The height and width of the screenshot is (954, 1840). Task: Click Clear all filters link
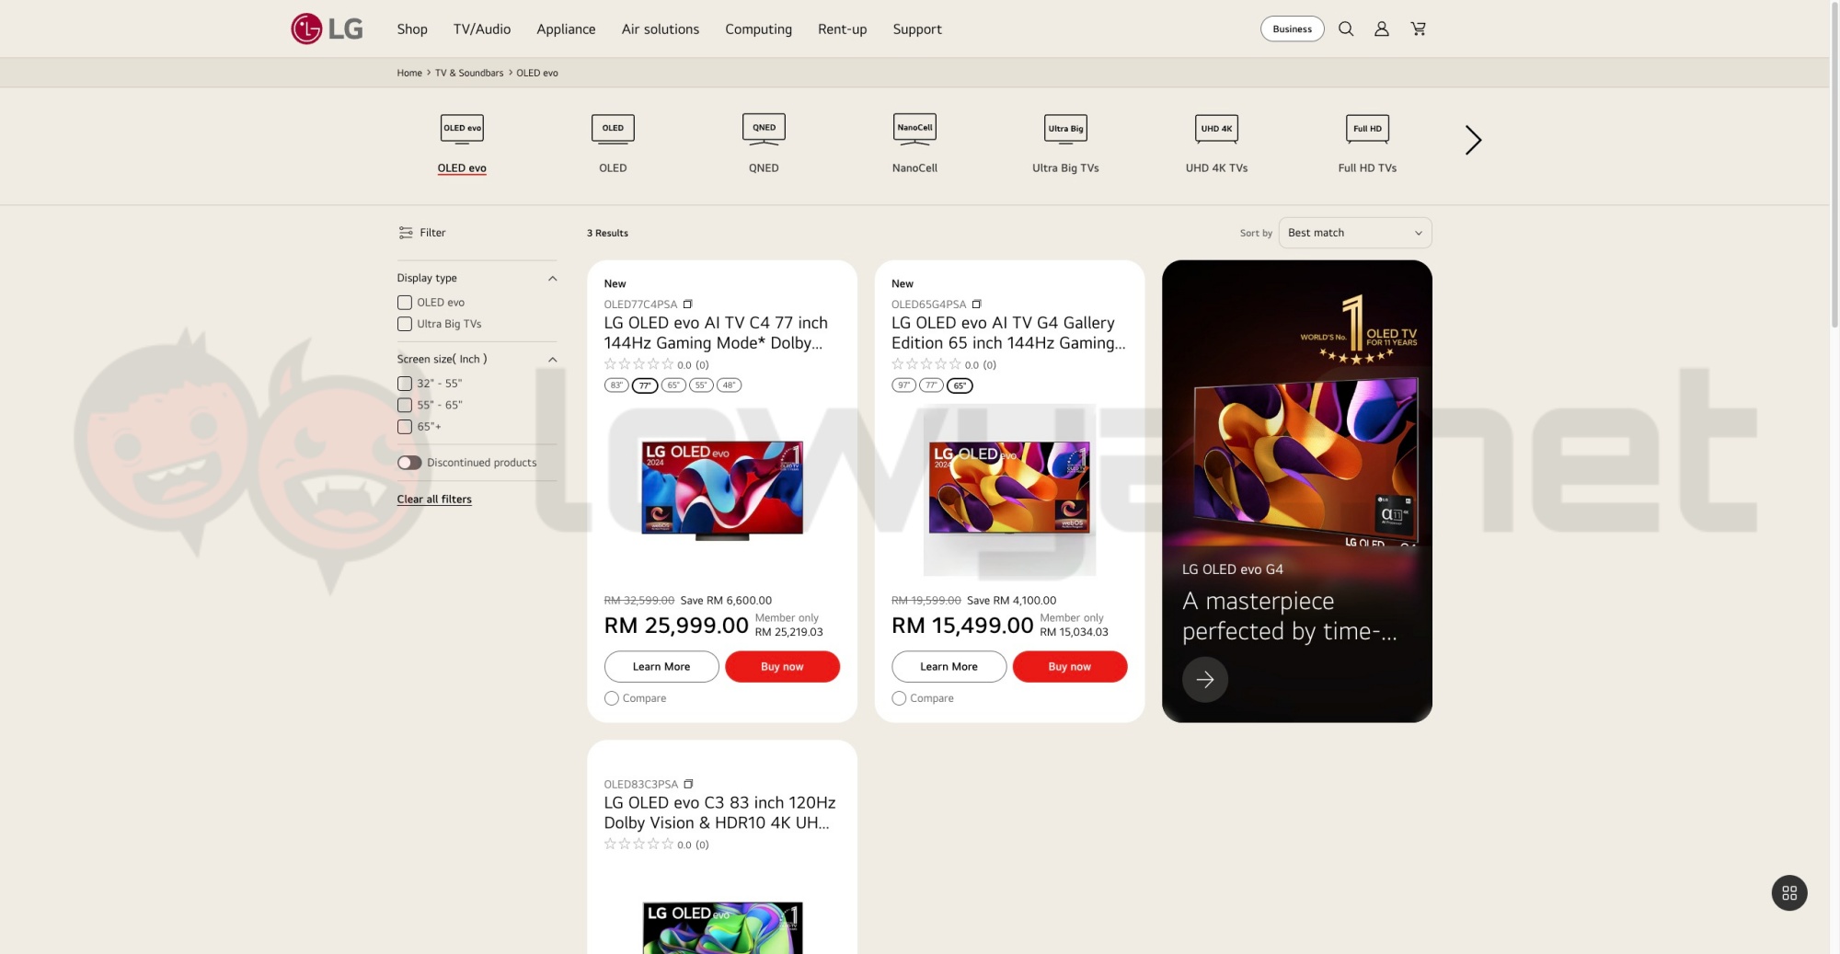[434, 500]
